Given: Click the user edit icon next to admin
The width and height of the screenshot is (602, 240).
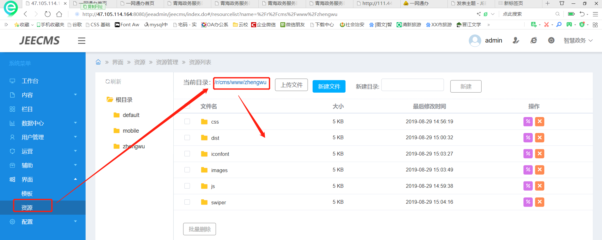Looking at the screenshot, I should coord(516,40).
